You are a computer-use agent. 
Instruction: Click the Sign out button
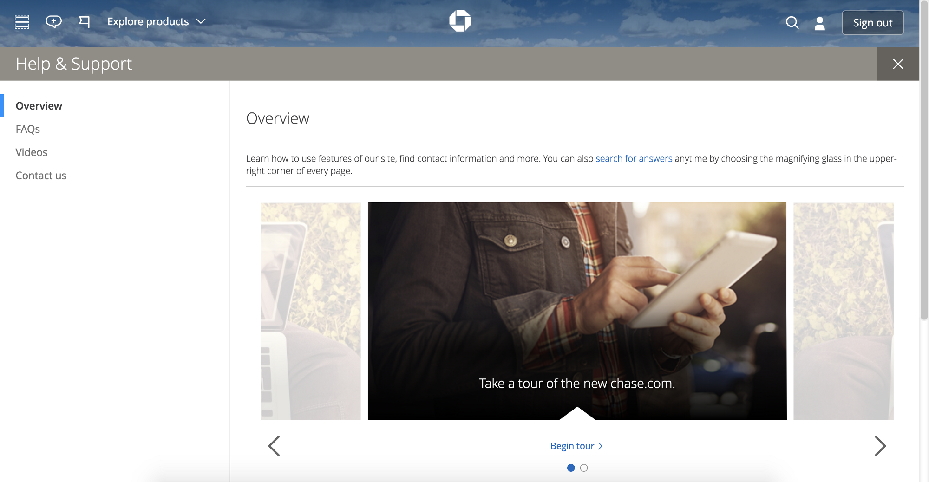click(x=872, y=23)
